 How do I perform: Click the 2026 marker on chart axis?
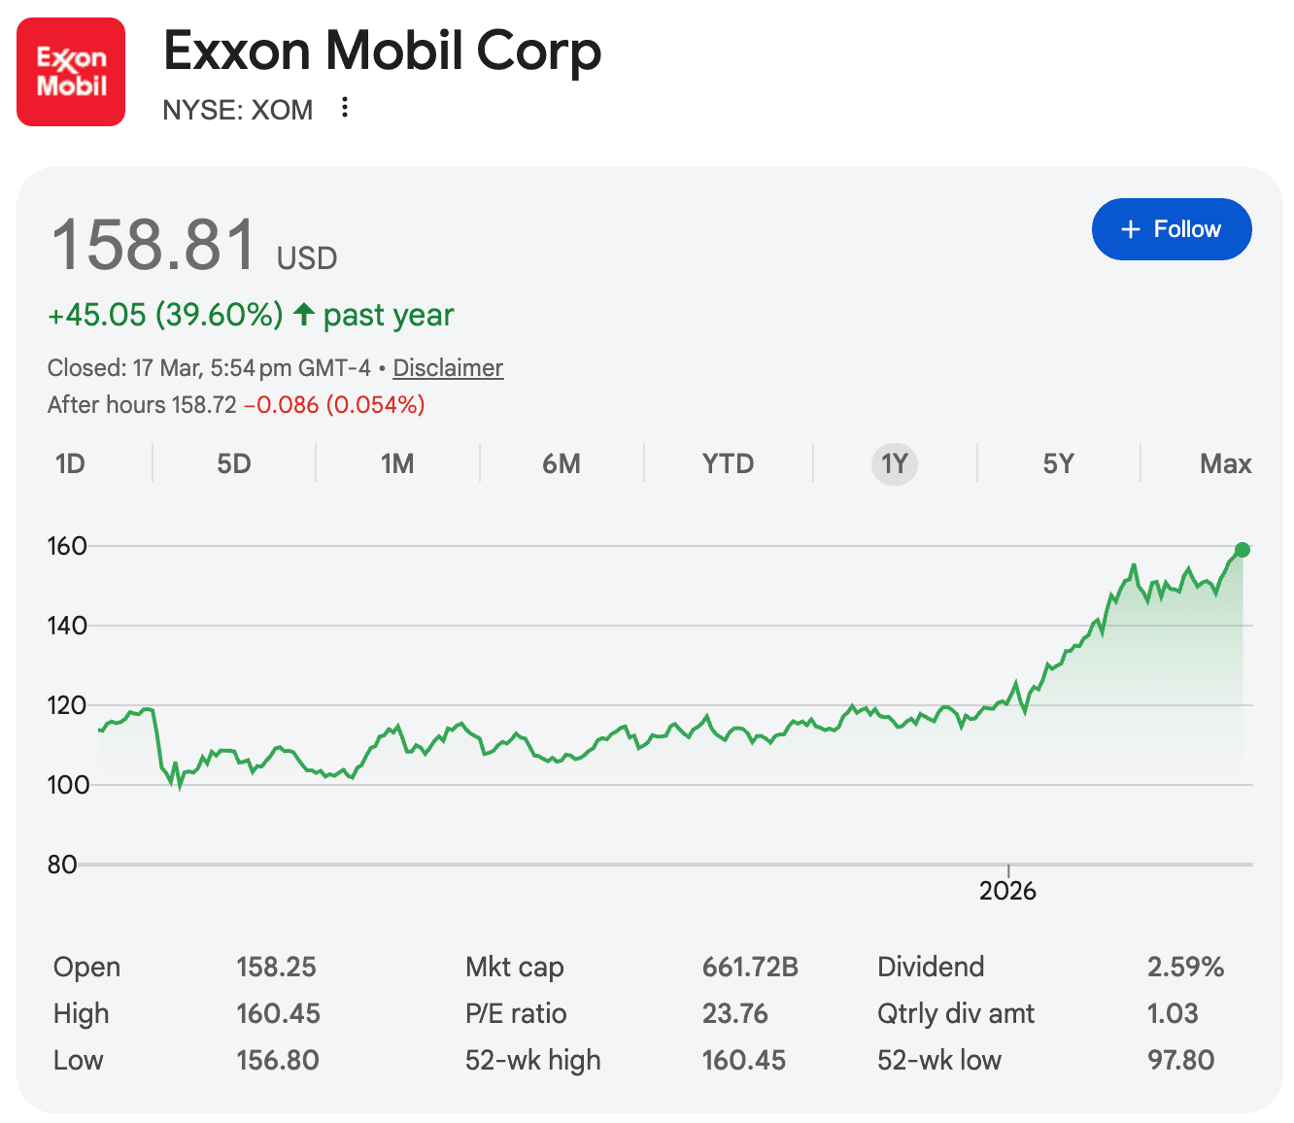tap(1007, 890)
